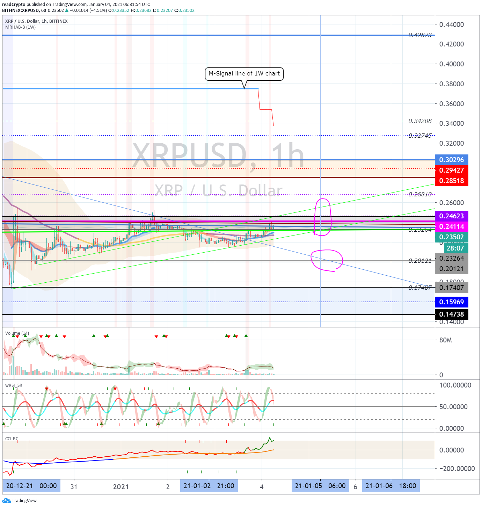Image resolution: width=482 pixels, height=507 pixels.
Task: Click the TradingView text beside the bottom logo
Action: point(24,500)
